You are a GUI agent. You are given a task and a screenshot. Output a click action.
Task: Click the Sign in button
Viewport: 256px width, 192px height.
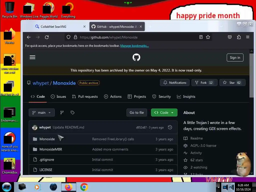(x=235, y=57)
